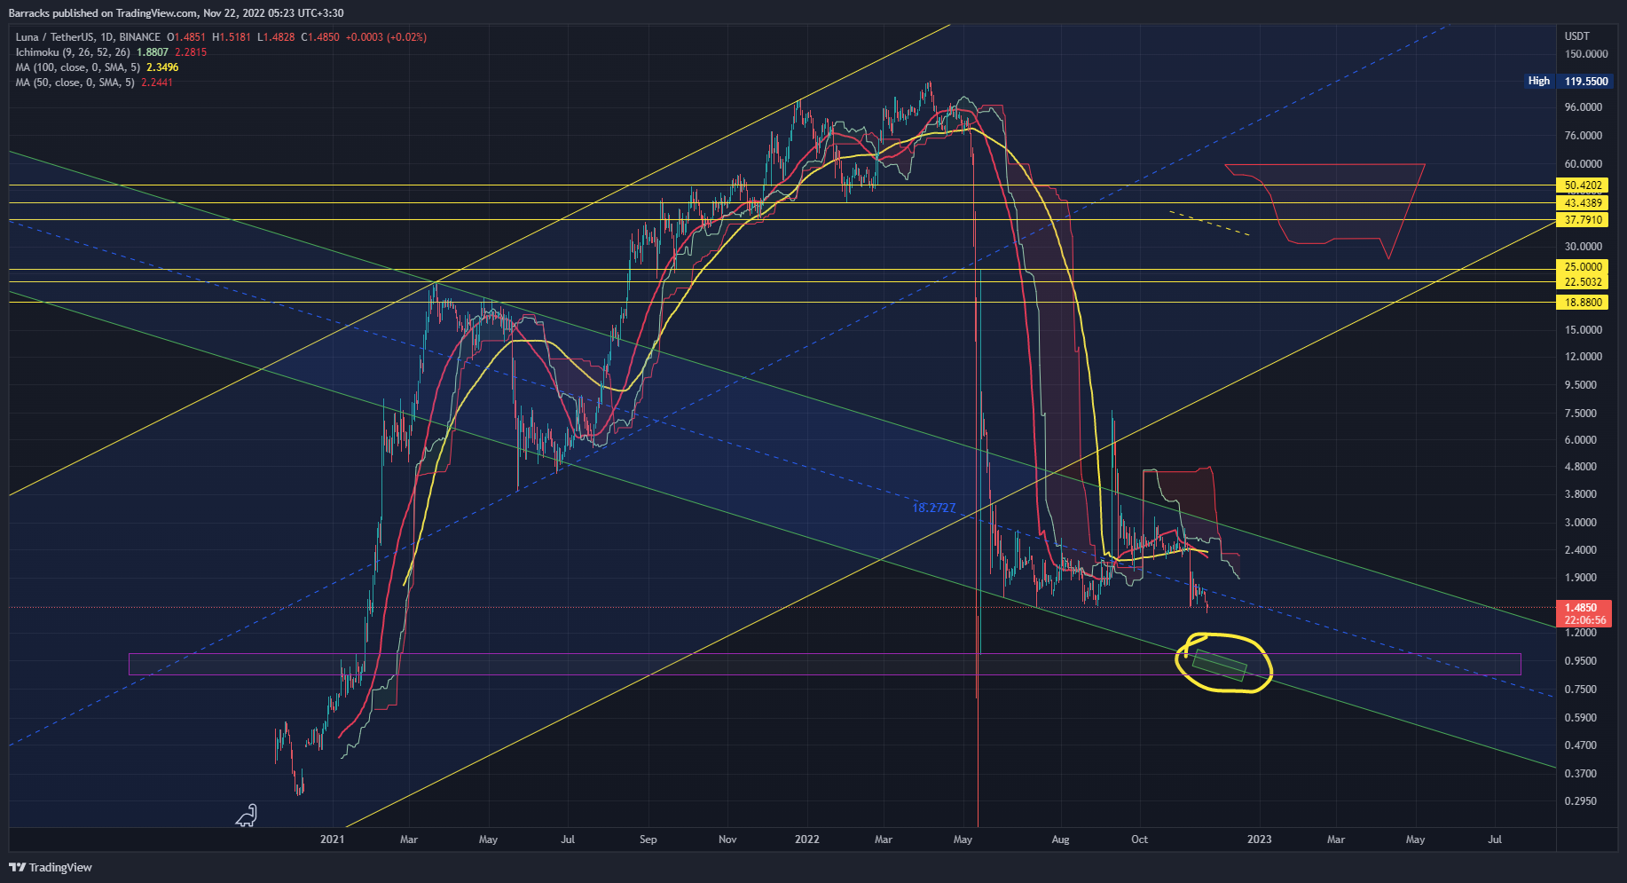
Task: Click the 0.7500 price axis tick
Action: (x=1581, y=690)
